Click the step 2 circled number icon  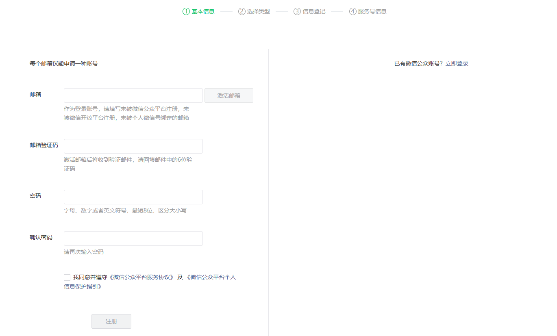point(242,11)
